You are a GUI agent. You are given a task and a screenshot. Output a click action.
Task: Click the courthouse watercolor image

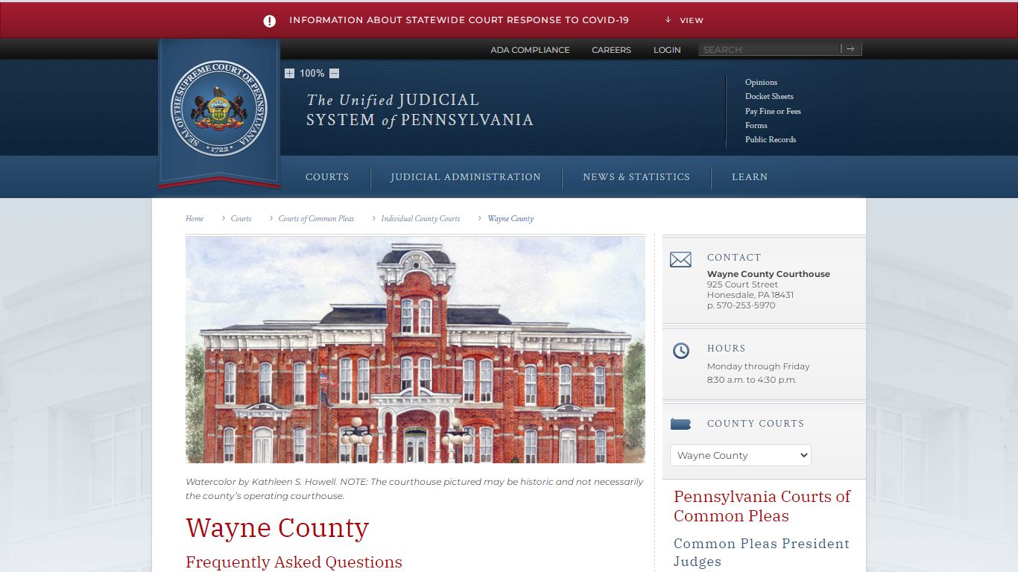click(x=415, y=350)
